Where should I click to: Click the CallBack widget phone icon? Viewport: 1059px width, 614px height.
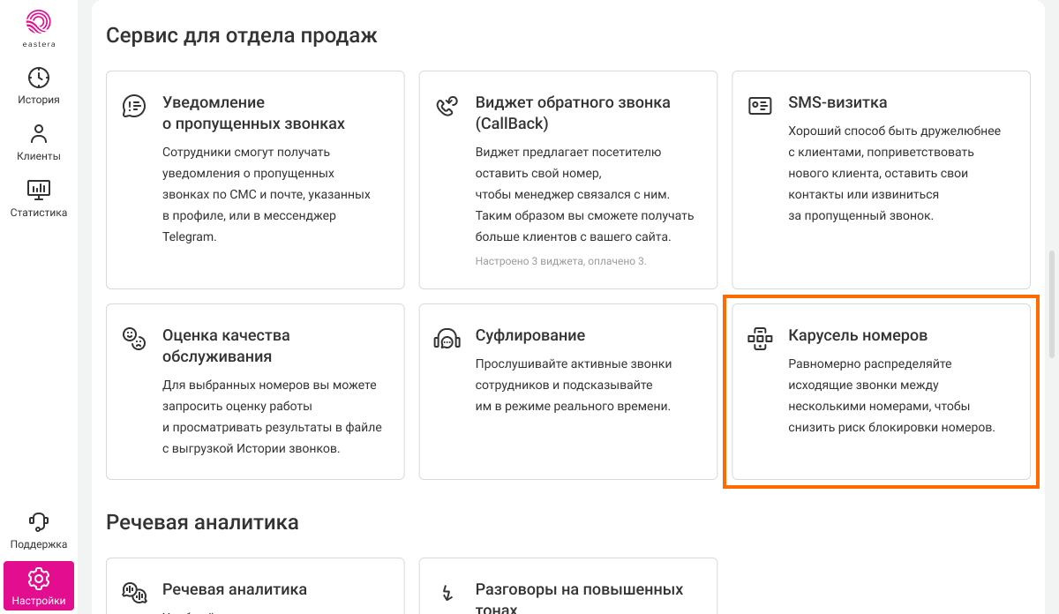tap(447, 107)
